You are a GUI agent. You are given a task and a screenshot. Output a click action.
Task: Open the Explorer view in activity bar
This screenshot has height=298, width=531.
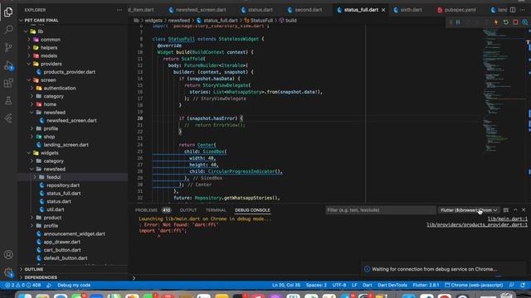[x=8, y=12]
